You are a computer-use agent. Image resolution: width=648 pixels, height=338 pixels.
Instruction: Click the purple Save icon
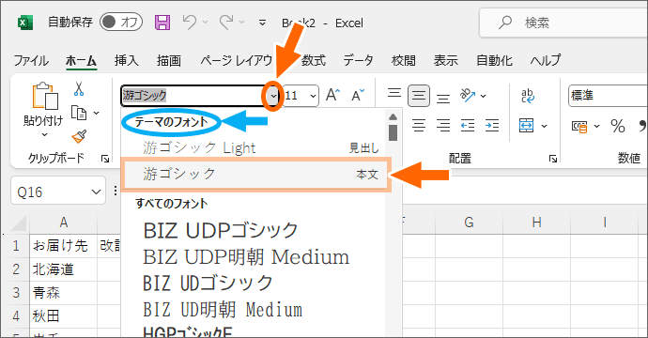tap(162, 22)
